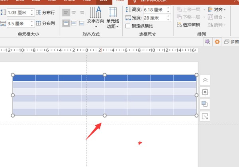239x167 pixels.
Task: Click the gear settings icon below ribbon
Action: (217, 41)
